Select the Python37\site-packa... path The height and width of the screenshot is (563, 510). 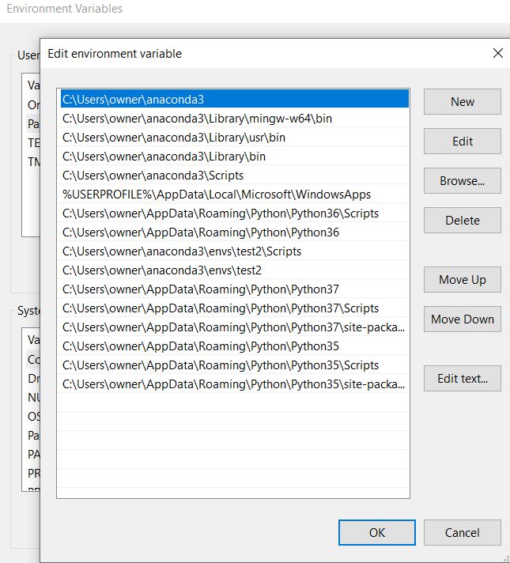(x=235, y=327)
